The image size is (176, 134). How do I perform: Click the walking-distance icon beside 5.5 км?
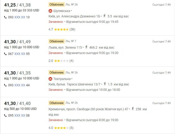(104, 16)
